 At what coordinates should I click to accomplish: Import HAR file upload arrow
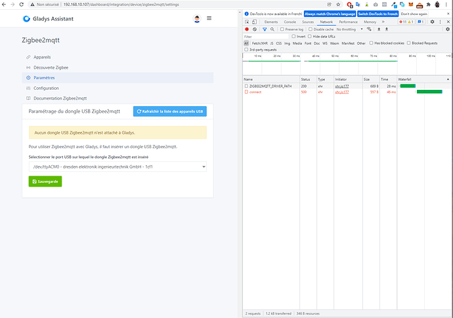pyautogui.click(x=379, y=29)
